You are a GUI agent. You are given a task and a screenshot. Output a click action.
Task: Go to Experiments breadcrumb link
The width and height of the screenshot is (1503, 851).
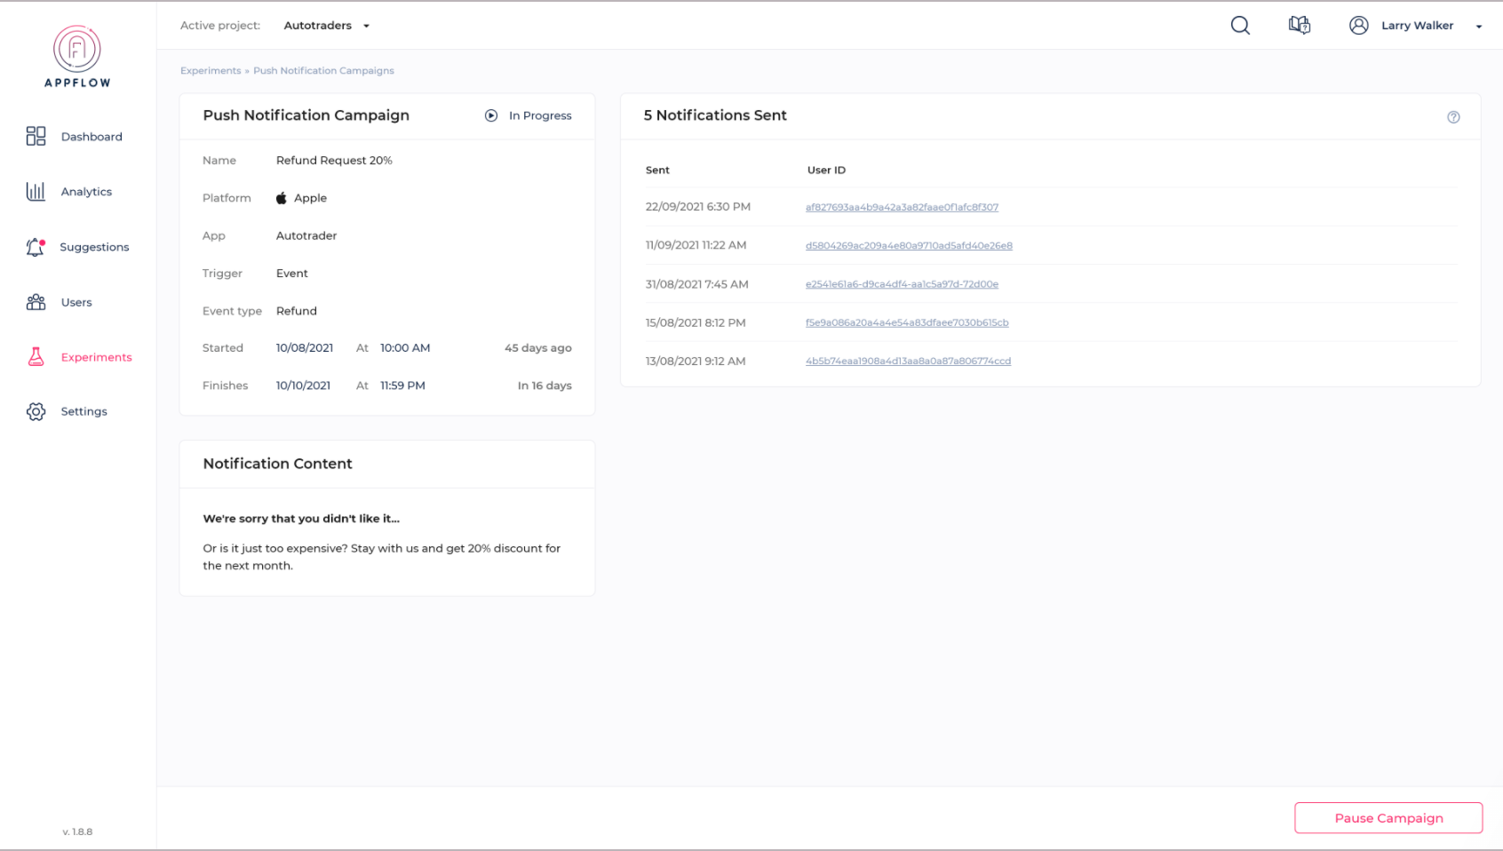pyautogui.click(x=211, y=71)
